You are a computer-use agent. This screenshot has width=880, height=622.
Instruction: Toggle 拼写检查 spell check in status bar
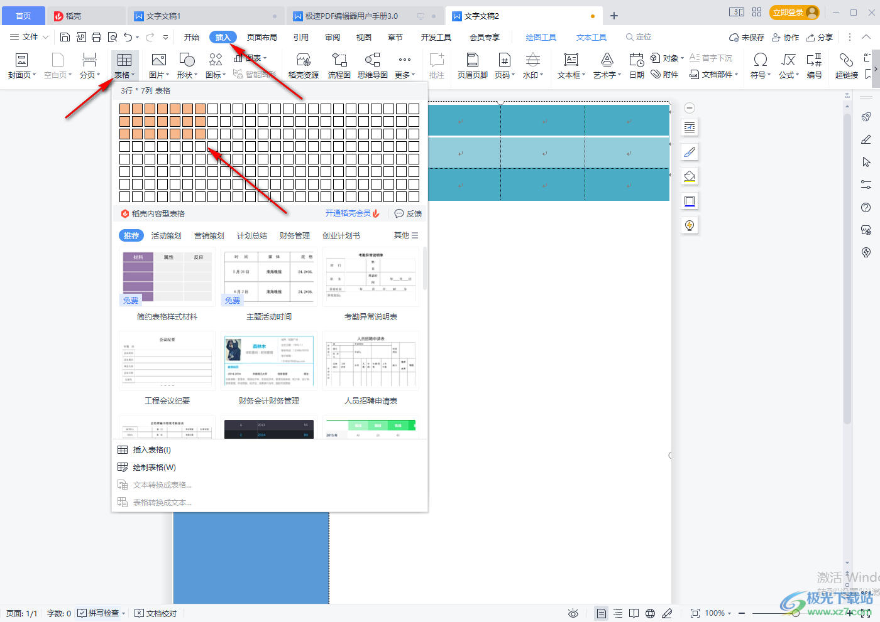102,613
